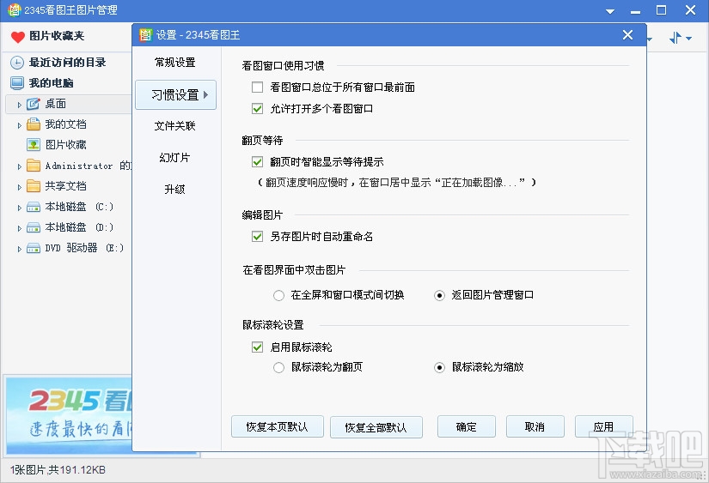
Task: Click the red heart favorites icon
Action: [x=18, y=37]
